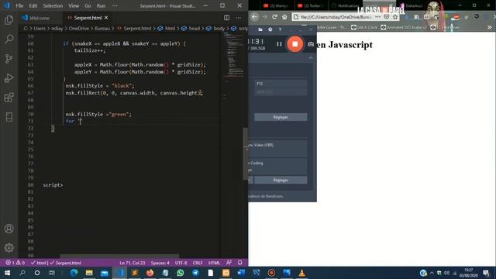This screenshot has height=279, width=496.
Task: Open the Run and Debug view
Action: click(x=9, y=77)
